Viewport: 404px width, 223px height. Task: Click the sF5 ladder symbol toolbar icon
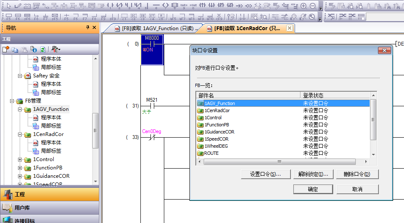click(x=55, y=17)
